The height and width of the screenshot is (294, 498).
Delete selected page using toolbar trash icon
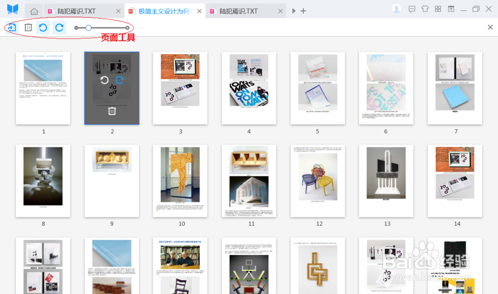(x=28, y=27)
